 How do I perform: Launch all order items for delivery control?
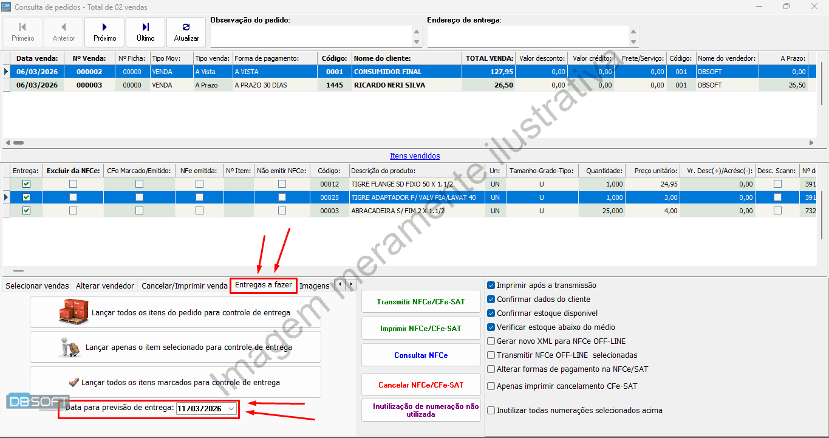176,313
